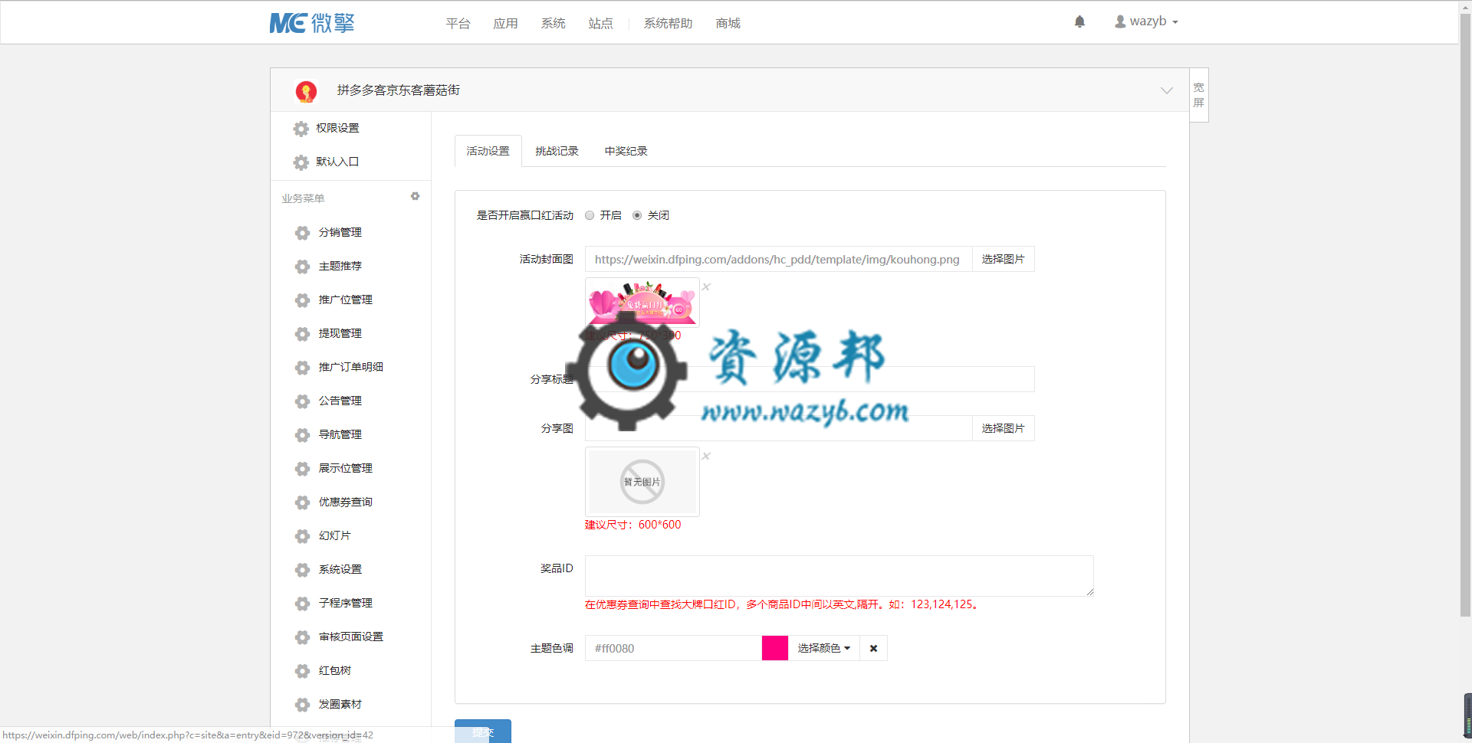
Task: Click gear icon next to 发圈素材
Action: (x=302, y=705)
